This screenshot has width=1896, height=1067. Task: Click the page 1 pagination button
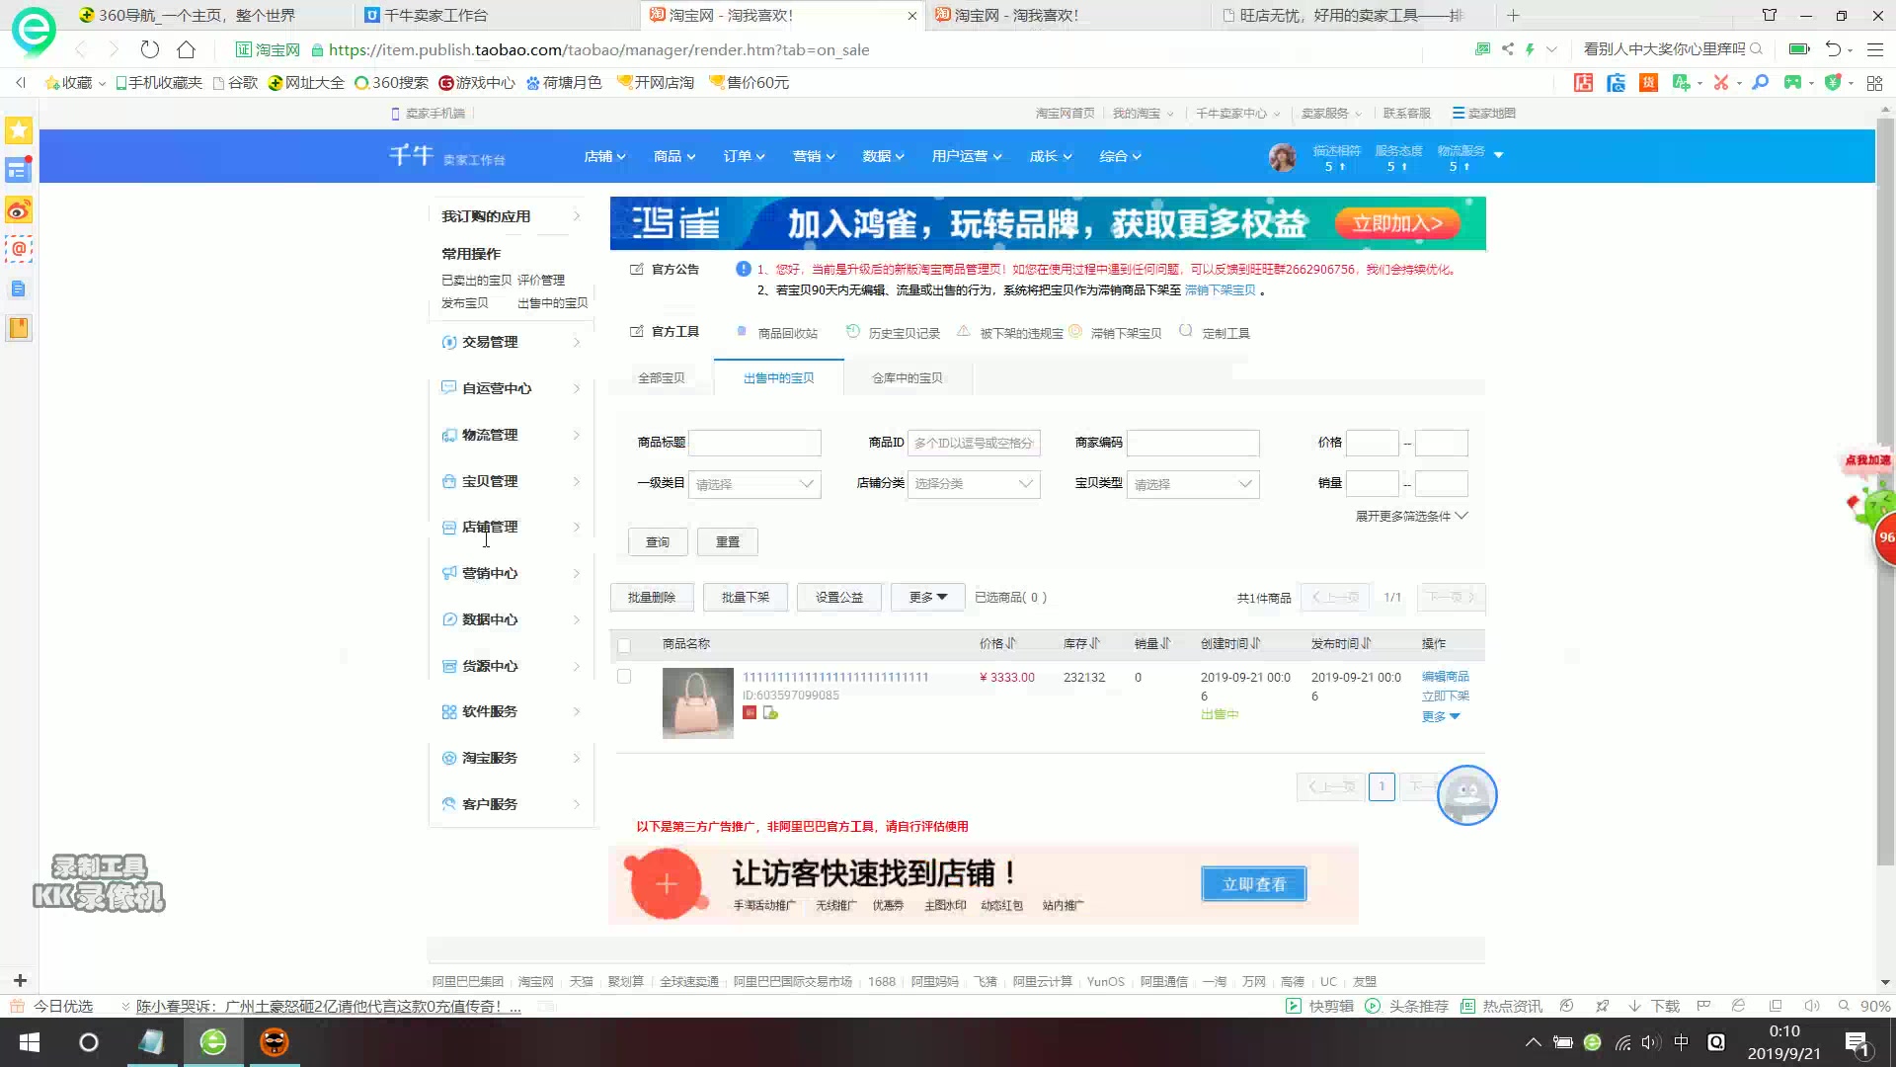tap(1382, 786)
